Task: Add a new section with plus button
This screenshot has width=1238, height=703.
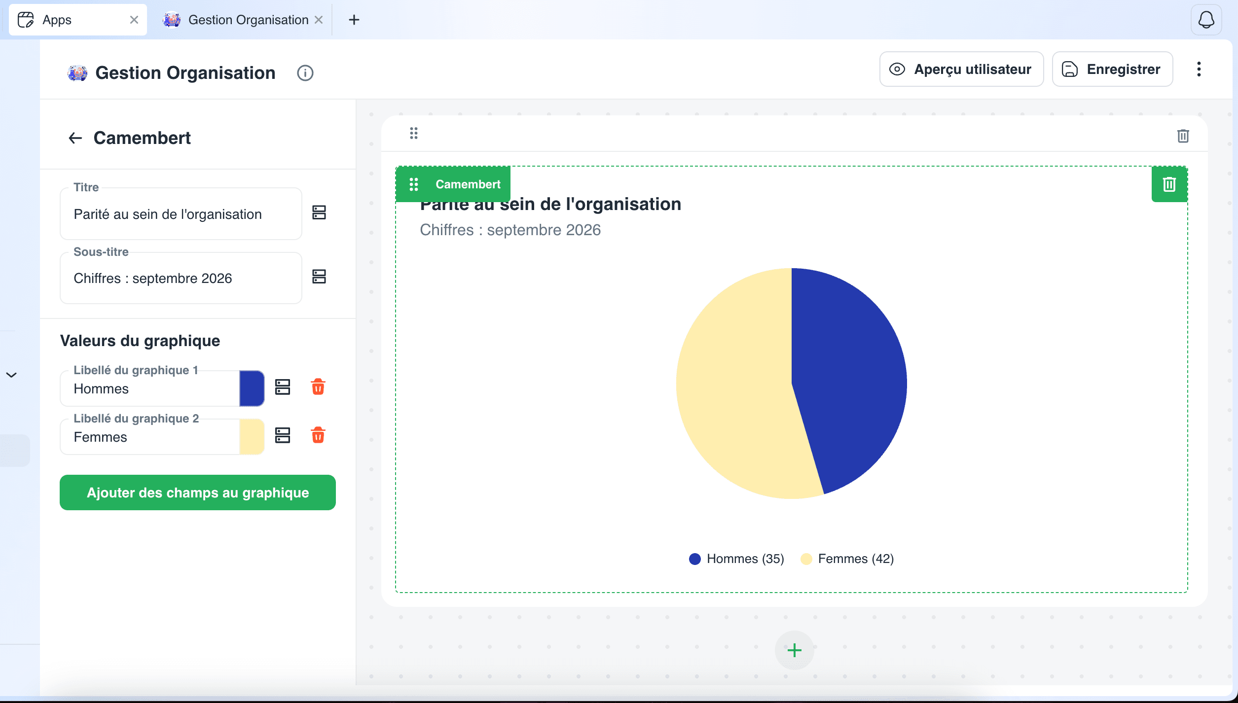Action: (x=795, y=650)
